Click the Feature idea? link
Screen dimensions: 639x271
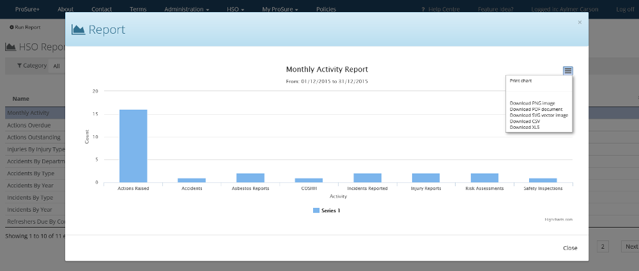point(496,10)
